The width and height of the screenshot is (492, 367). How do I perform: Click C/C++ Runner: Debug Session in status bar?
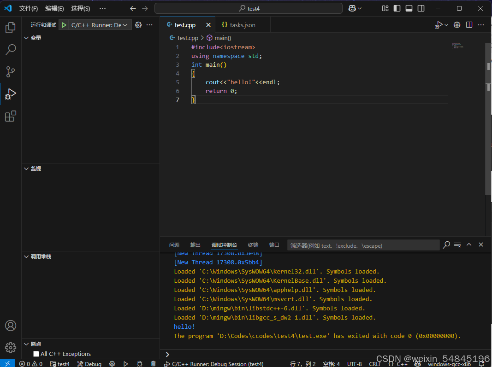tap(214, 363)
